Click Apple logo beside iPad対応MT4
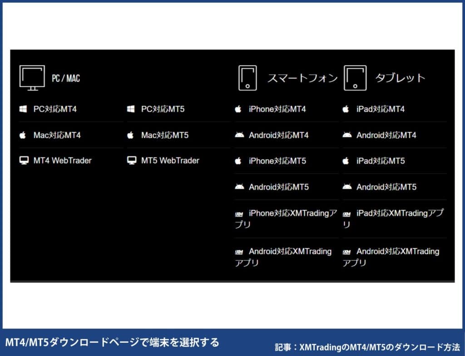 pyautogui.click(x=346, y=109)
